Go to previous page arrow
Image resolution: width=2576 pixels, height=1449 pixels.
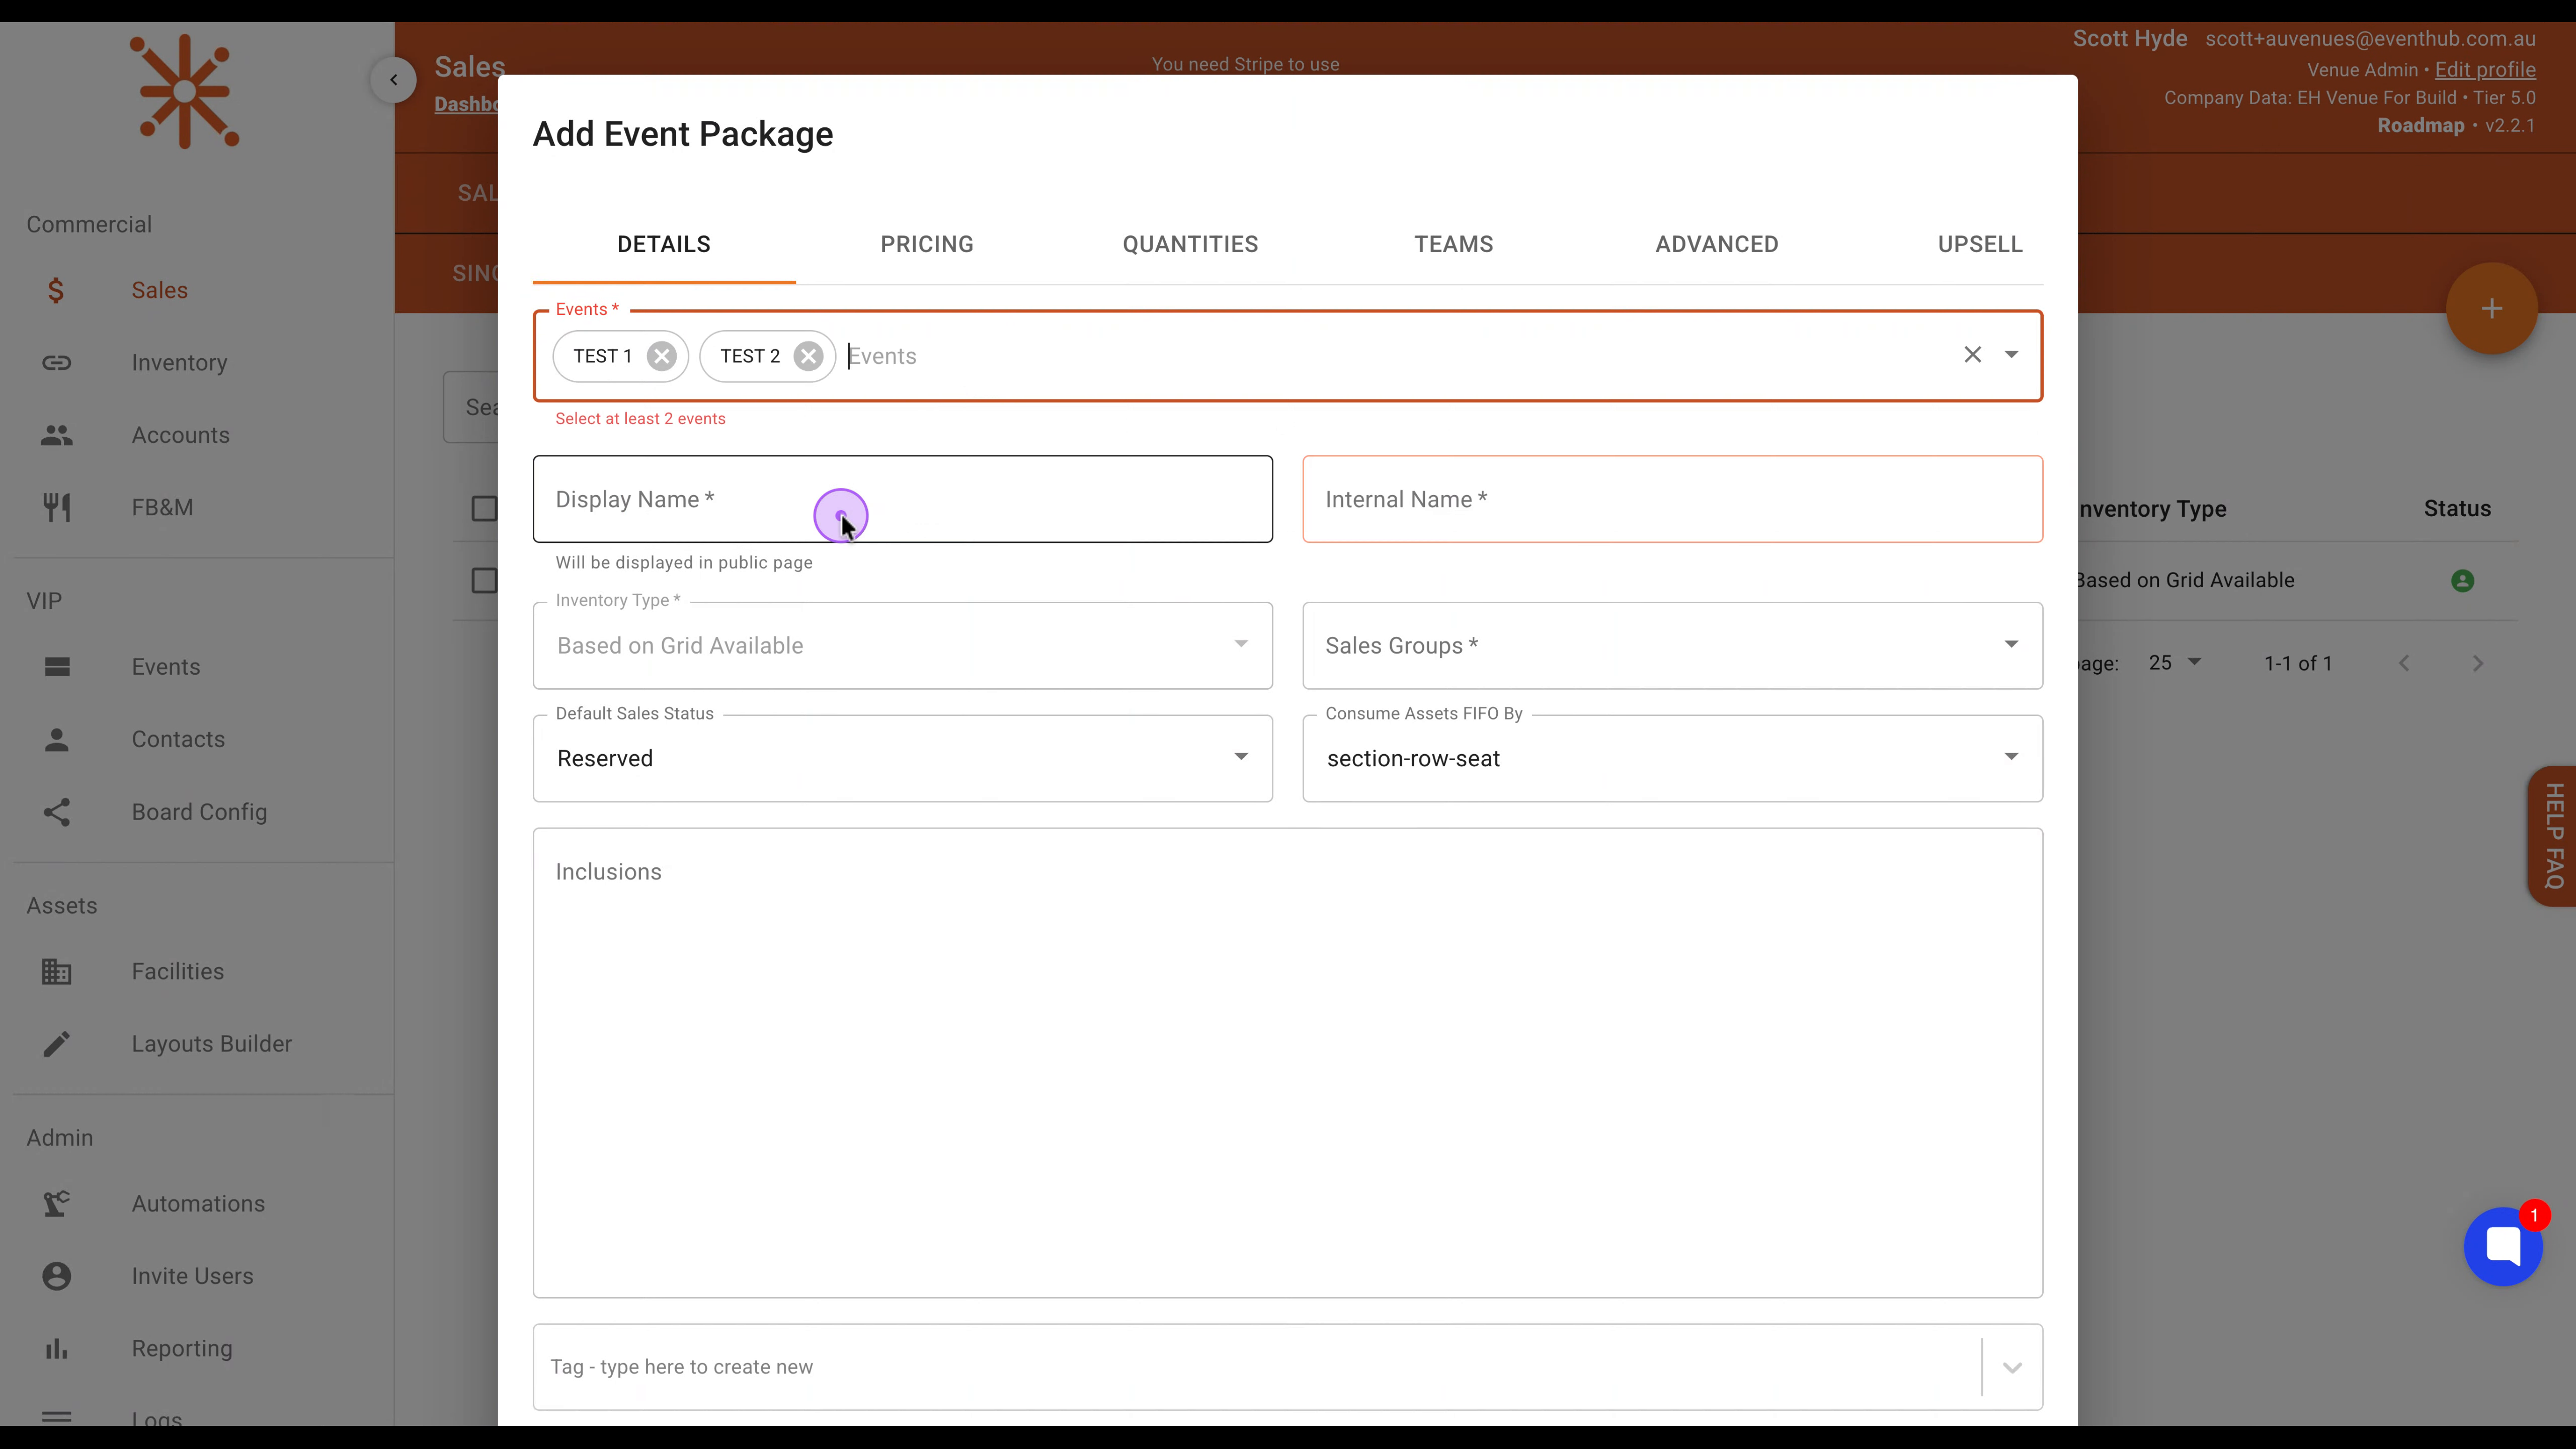tap(2404, 663)
